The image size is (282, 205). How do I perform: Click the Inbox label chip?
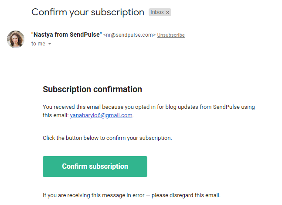tap(157, 13)
